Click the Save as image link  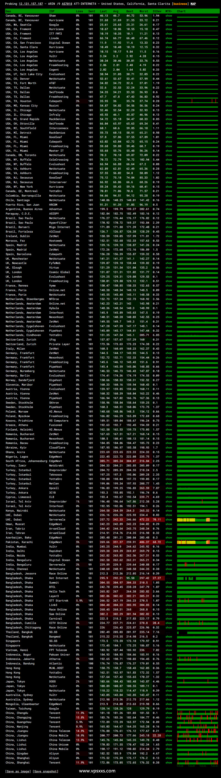18,771
